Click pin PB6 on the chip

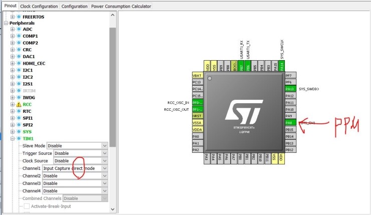tap(248, 66)
